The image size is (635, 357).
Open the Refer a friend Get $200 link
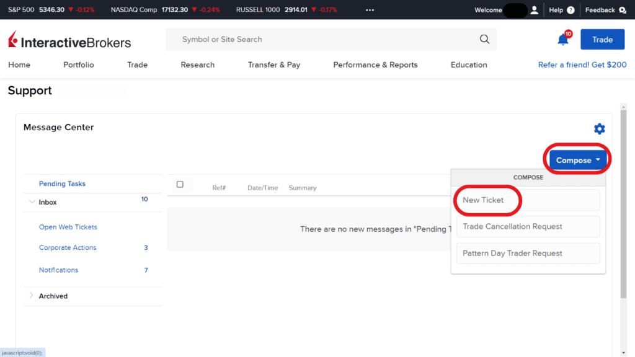[x=582, y=64]
